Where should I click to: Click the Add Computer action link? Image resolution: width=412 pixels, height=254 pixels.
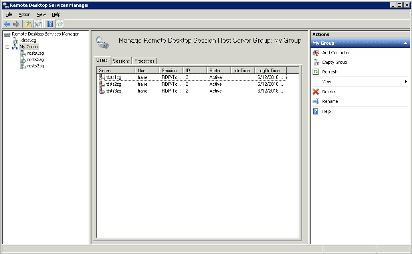tap(336, 53)
